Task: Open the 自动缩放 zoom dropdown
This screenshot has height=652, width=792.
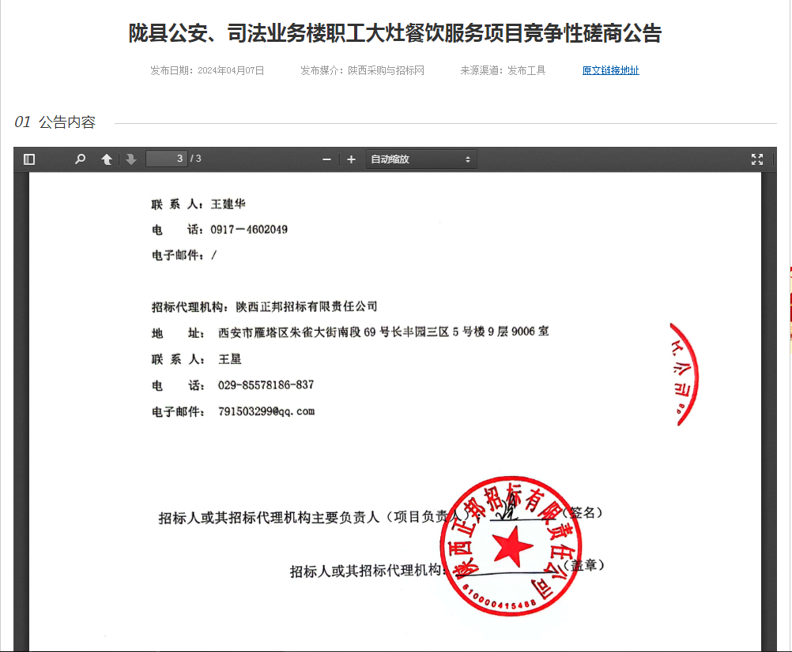Action: pyautogui.click(x=421, y=159)
